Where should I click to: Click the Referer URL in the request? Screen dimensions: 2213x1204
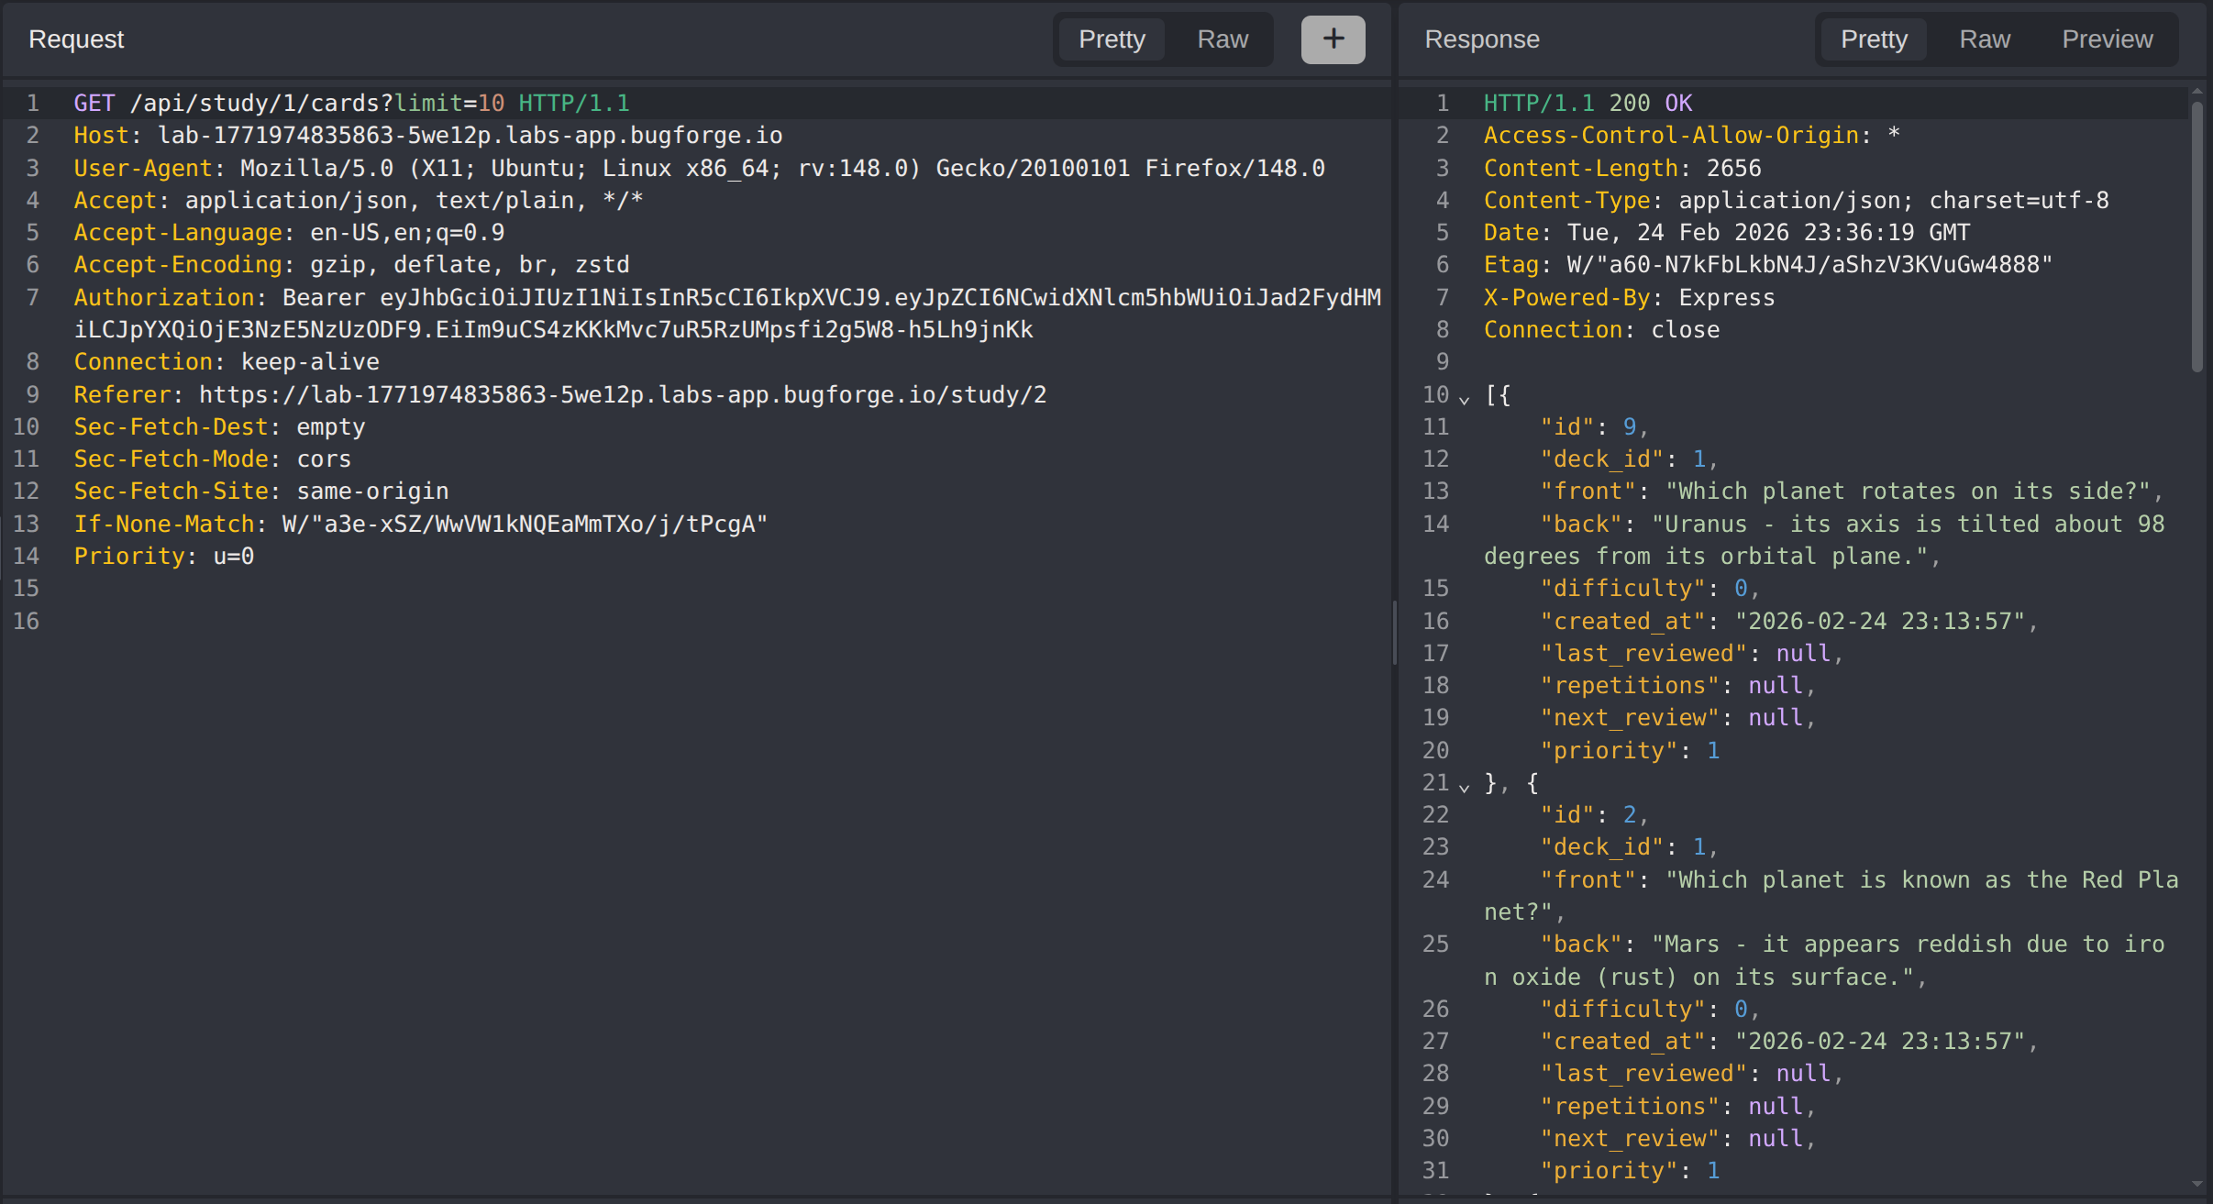click(x=622, y=395)
